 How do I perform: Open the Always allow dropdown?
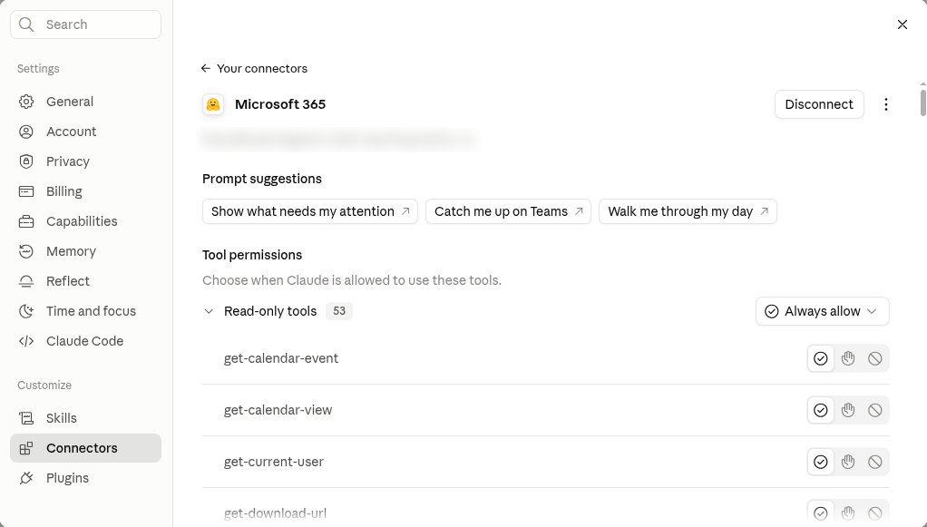[x=823, y=311]
